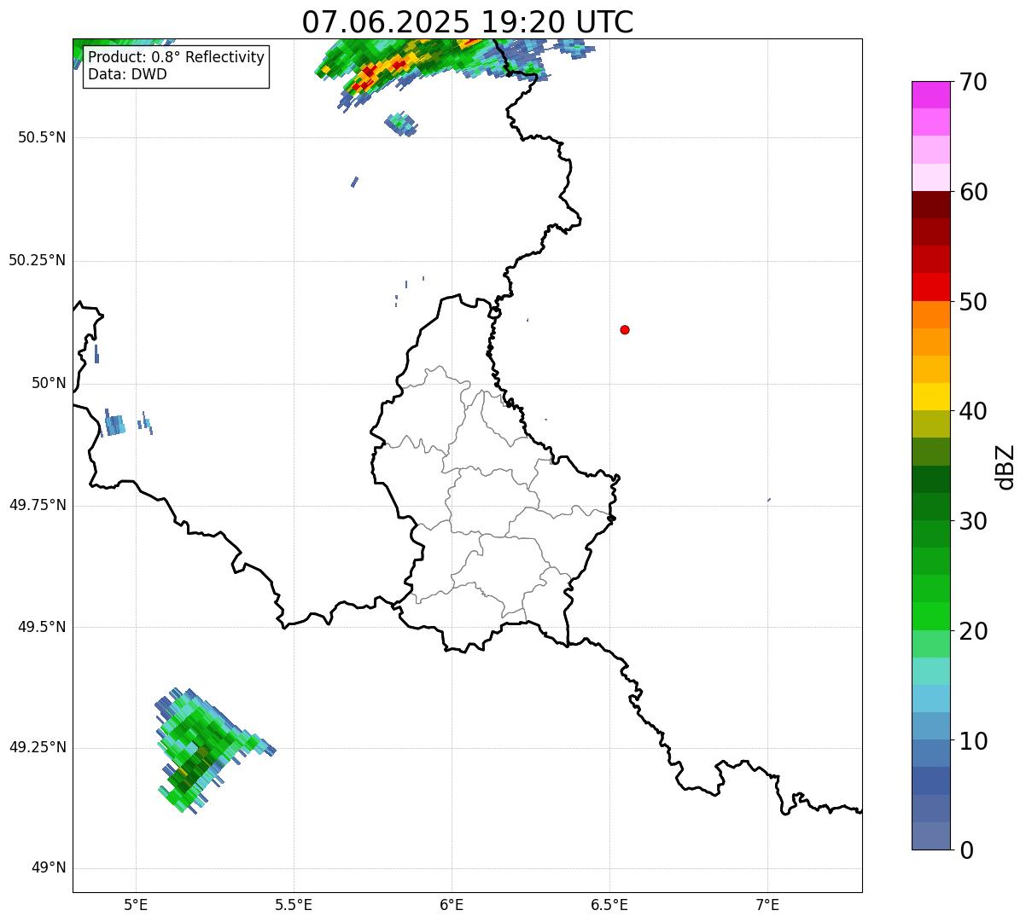This screenshot has height=922, width=1026.
Task: Click the colorbar 60 tick label
Action: [x=972, y=192]
